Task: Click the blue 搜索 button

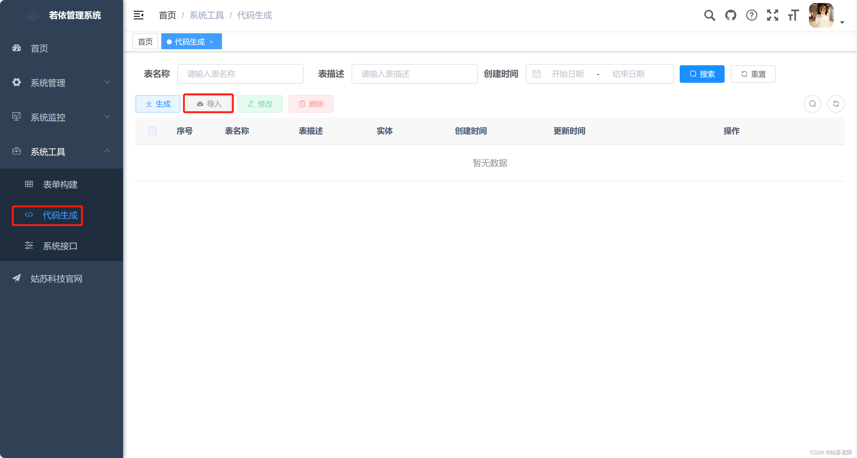Action: (702, 74)
